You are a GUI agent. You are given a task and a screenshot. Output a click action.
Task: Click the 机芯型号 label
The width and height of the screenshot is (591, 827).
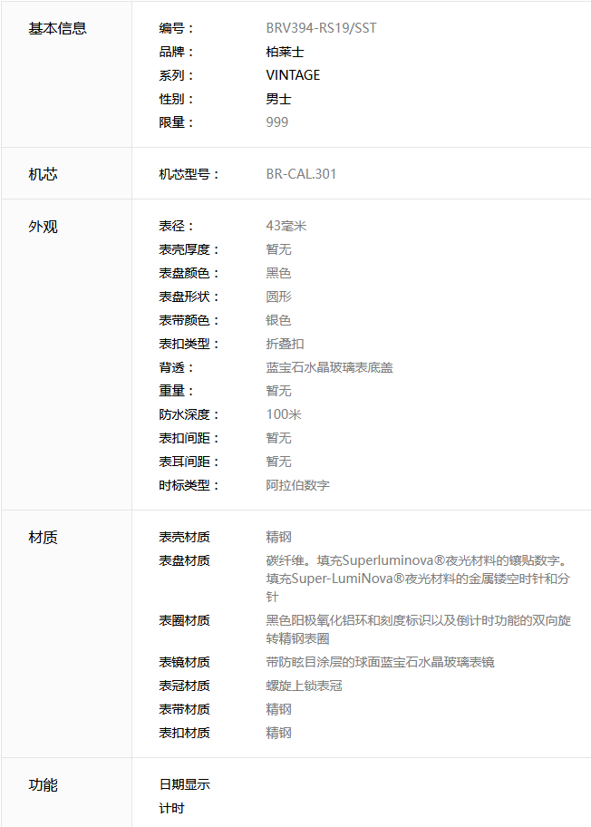(189, 174)
